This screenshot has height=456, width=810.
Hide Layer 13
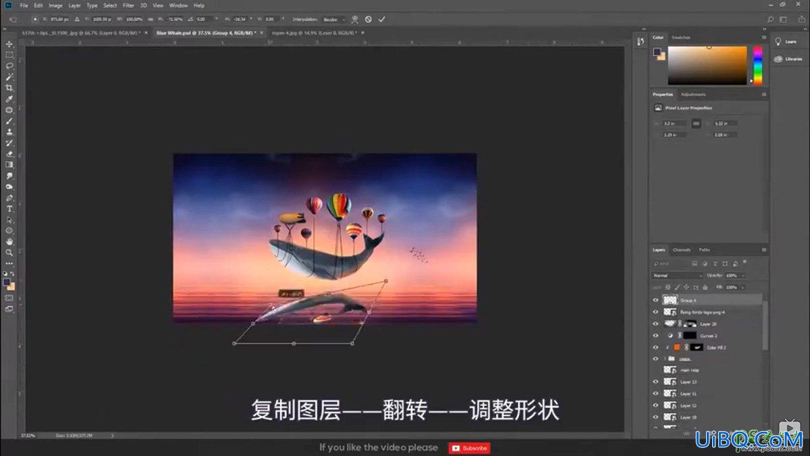tap(655, 382)
